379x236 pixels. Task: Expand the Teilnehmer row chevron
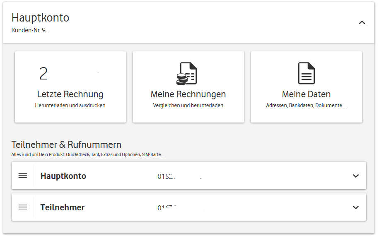(x=355, y=207)
